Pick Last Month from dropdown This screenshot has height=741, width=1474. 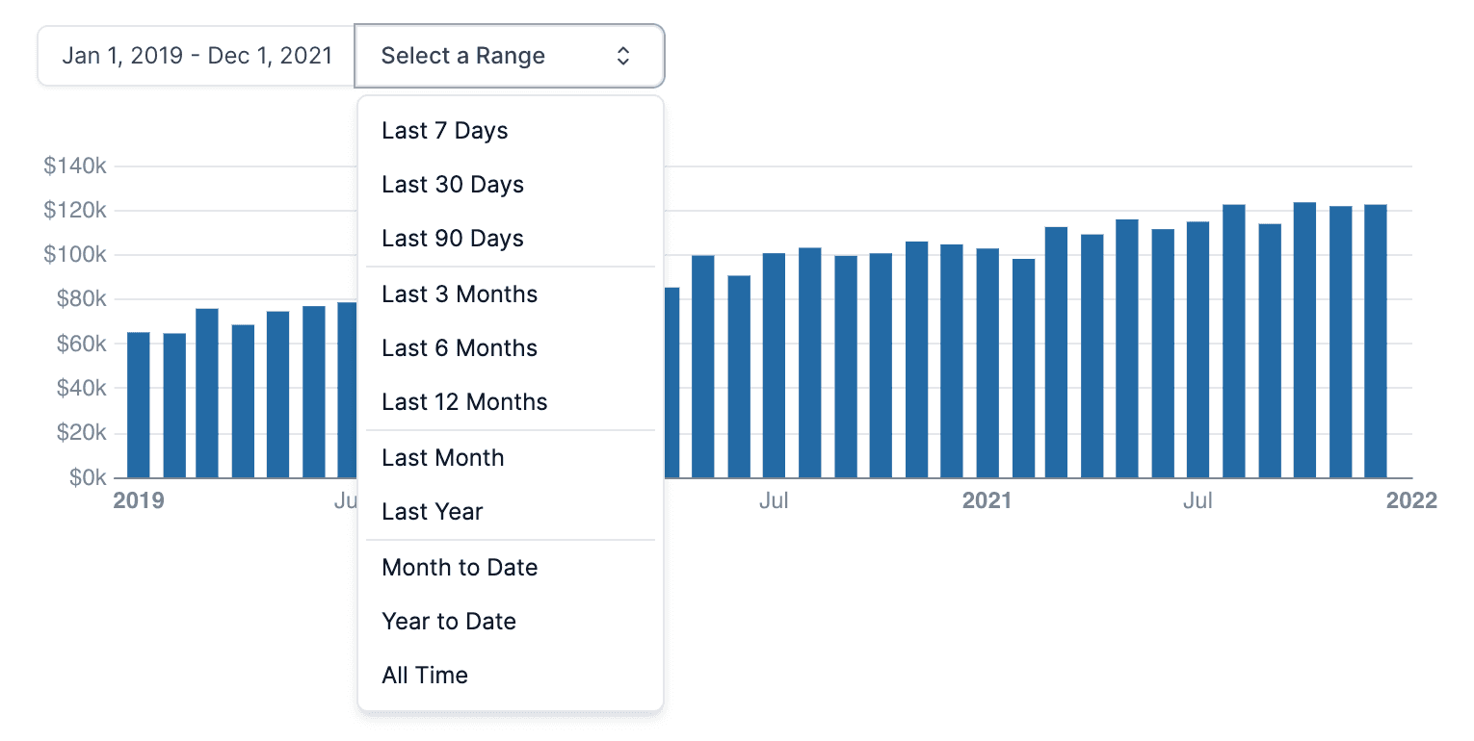[x=442, y=458]
